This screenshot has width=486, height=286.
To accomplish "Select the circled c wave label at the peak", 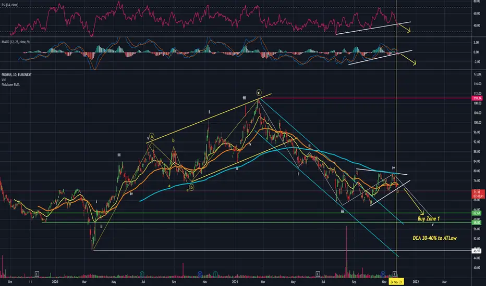I will tap(259, 93).
